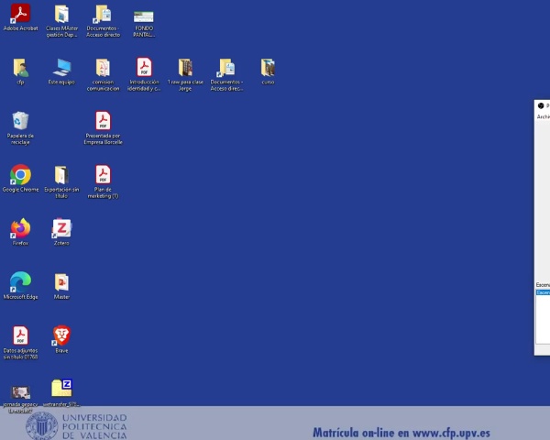Click the Datos adjuntos sin título PDF
Screen dimensions: 550x440
point(20,335)
